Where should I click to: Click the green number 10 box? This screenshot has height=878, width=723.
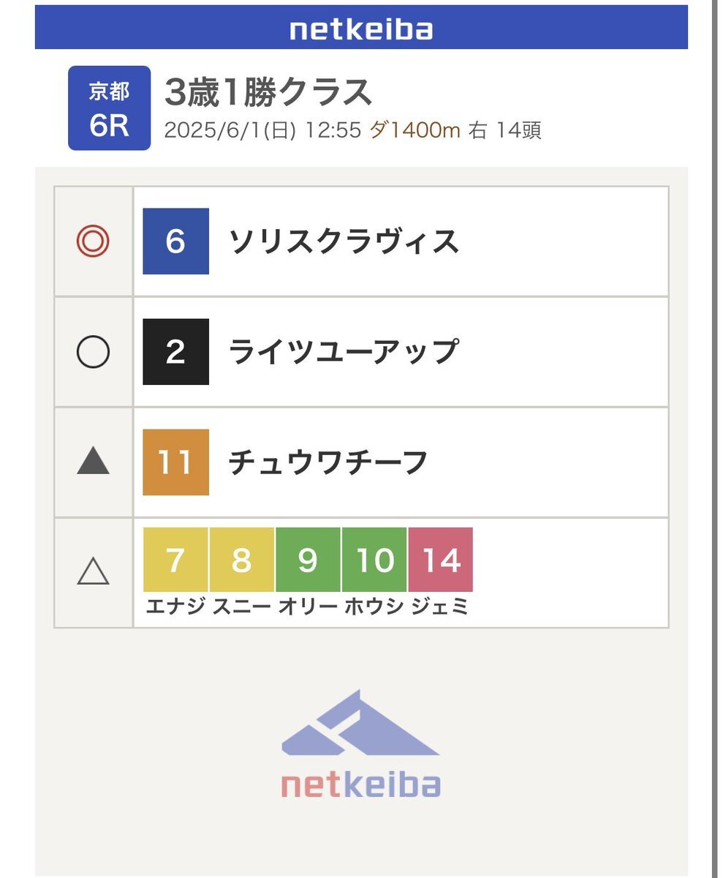pos(374,560)
